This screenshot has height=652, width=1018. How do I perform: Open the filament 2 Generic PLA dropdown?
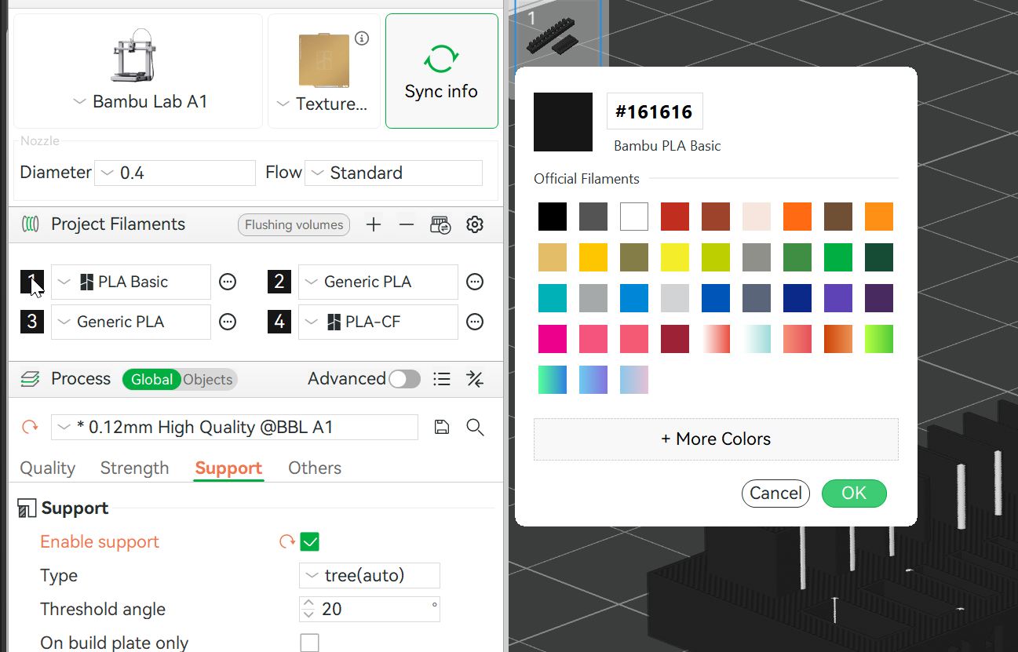[378, 282]
